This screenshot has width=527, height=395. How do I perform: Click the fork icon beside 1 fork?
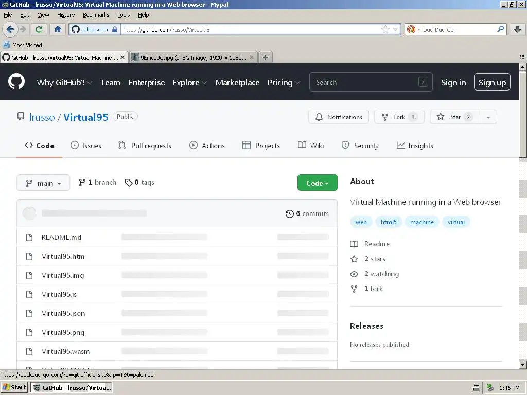(354, 289)
